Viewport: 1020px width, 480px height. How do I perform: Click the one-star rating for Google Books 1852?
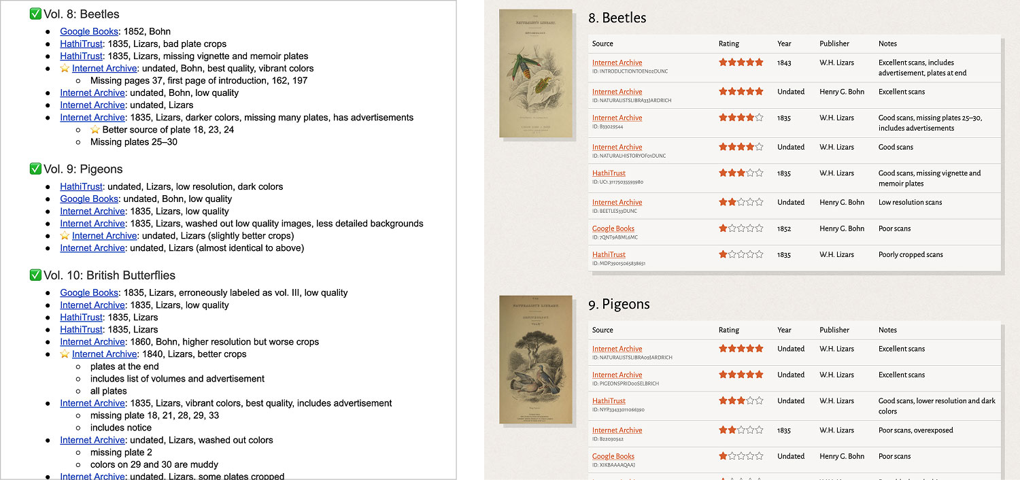point(741,228)
